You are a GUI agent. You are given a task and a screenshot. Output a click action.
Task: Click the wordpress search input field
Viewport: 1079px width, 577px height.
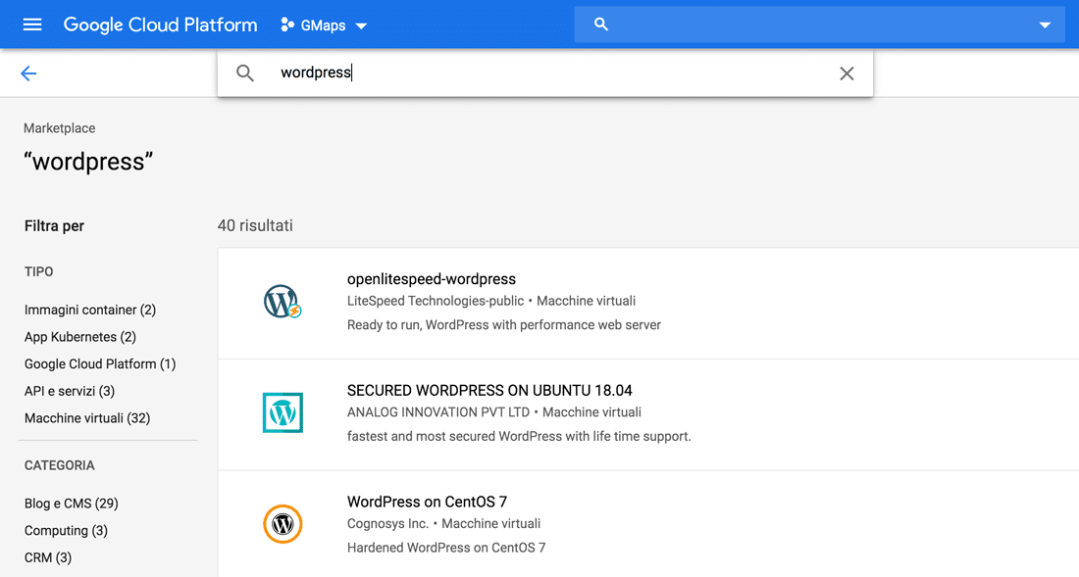(x=545, y=72)
